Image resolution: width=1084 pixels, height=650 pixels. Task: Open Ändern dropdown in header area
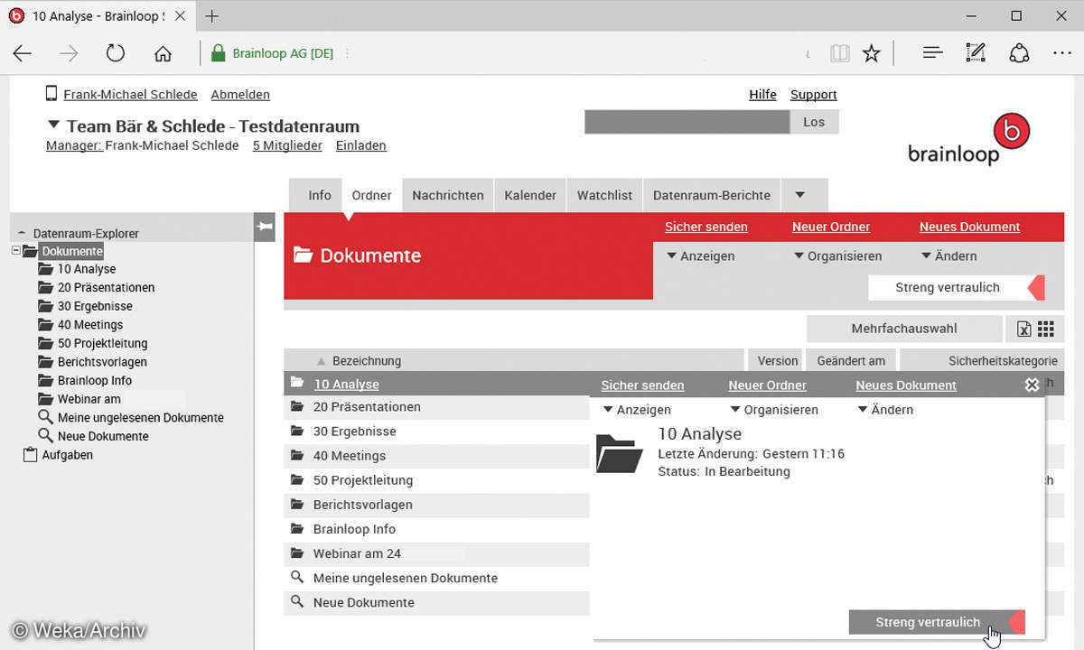pos(948,256)
